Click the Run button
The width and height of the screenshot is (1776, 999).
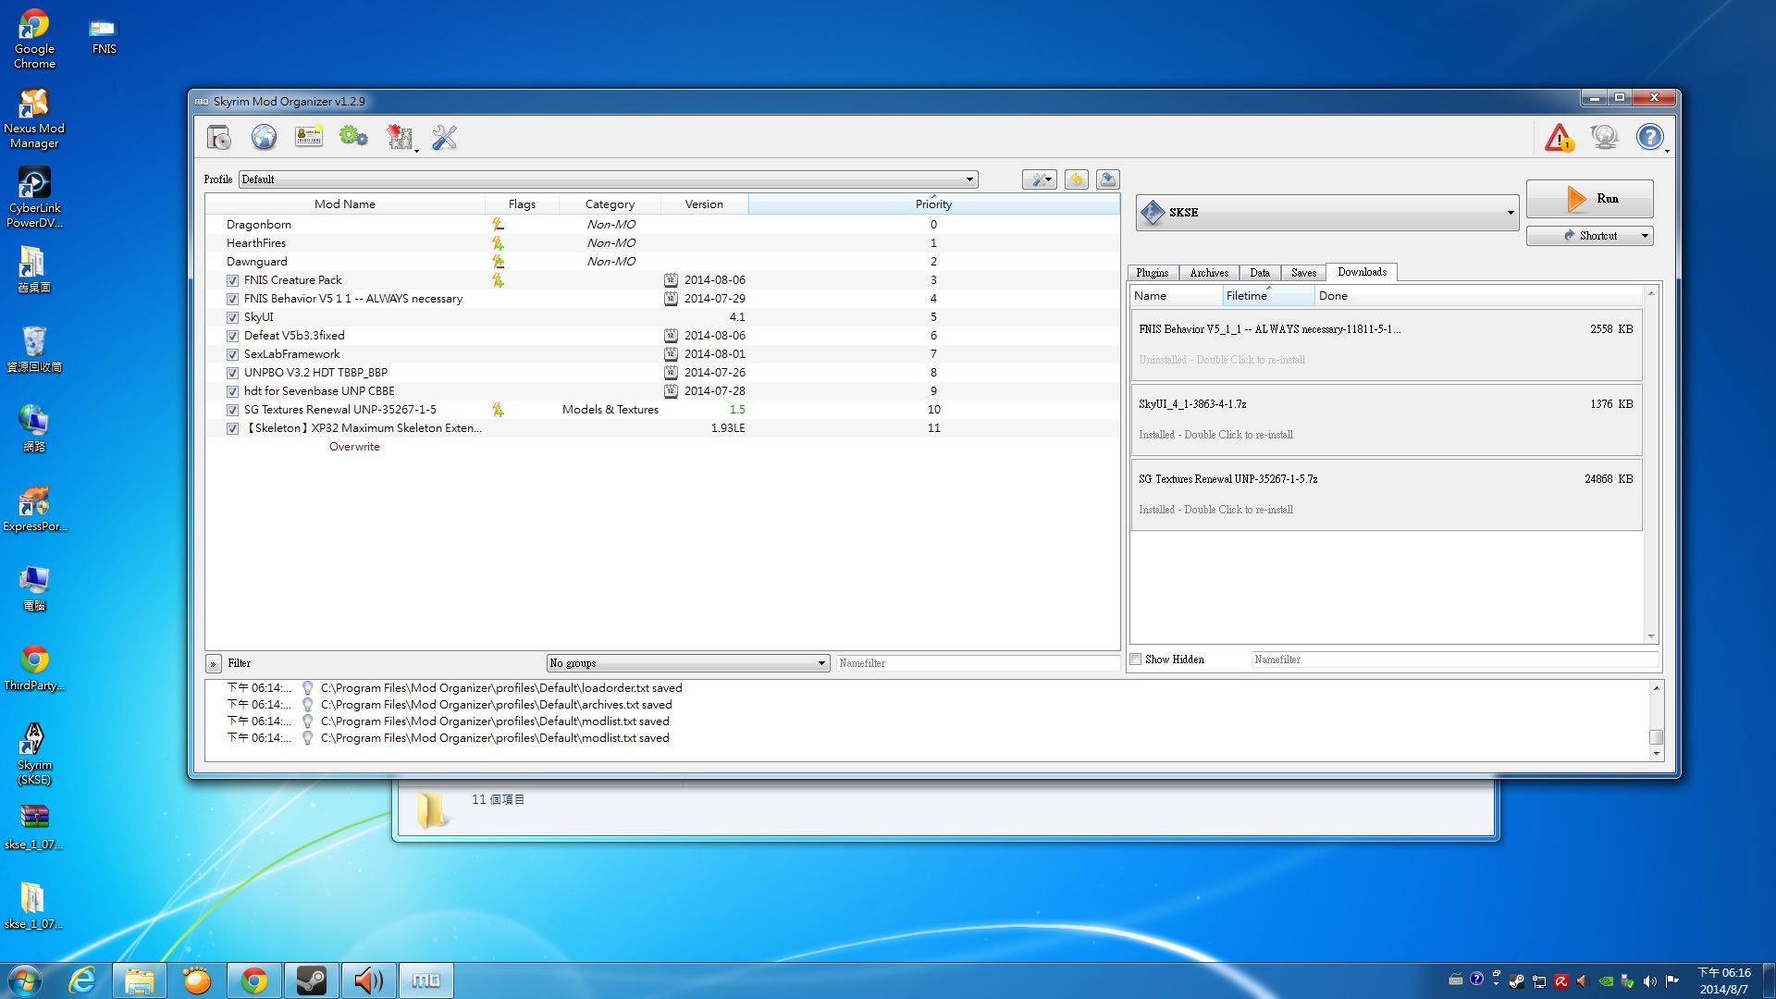pyautogui.click(x=1589, y=199)
